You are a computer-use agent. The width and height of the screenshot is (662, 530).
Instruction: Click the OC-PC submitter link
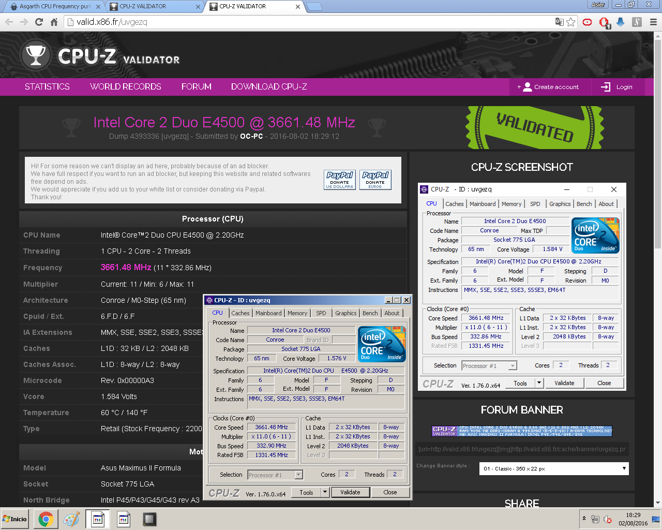[x=251, y=136]
